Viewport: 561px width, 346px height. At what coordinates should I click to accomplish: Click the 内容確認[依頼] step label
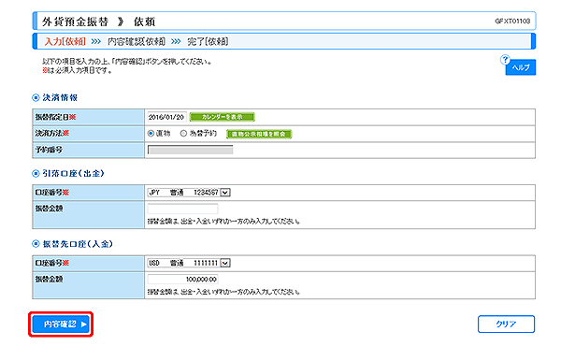[x=137, y=41]
